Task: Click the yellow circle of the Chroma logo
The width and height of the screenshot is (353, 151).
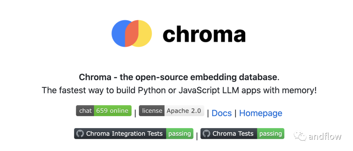Action: pos(145,33)
